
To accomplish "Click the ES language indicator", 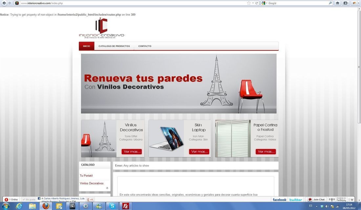I will [311, 206].
